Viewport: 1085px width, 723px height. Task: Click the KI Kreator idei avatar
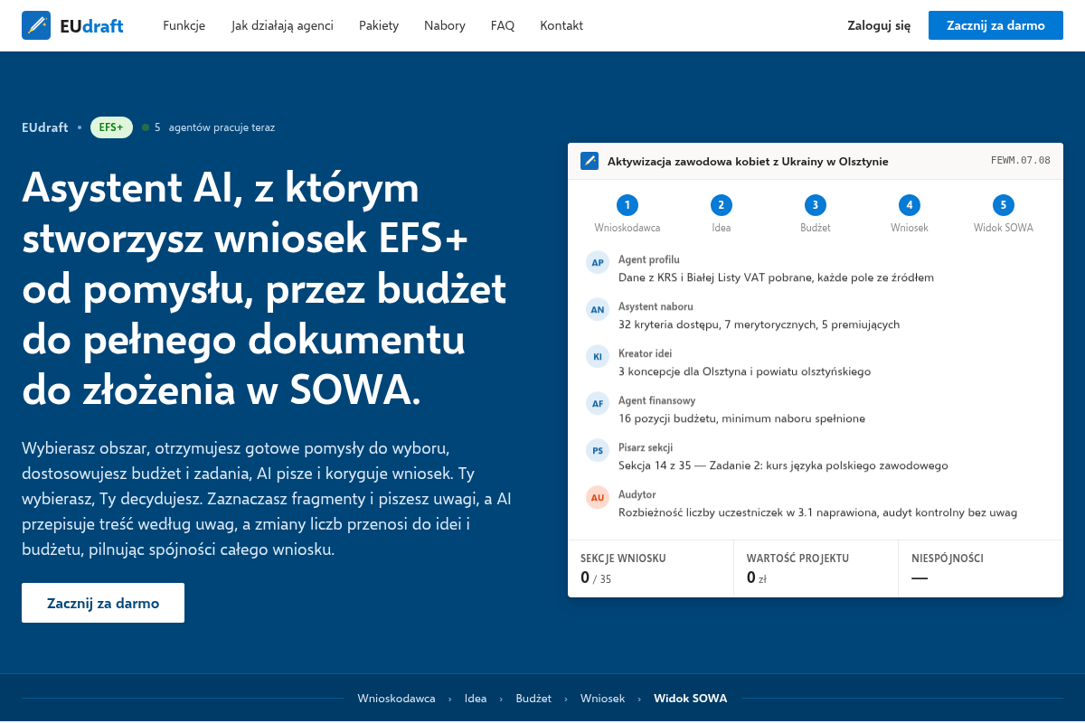[x=598, y=357]
